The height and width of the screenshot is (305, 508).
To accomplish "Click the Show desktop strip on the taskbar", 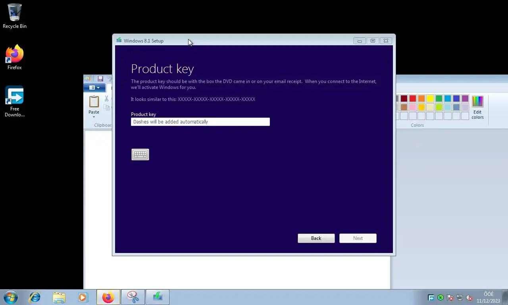I will pyautogui.click(x=505, y=297).
